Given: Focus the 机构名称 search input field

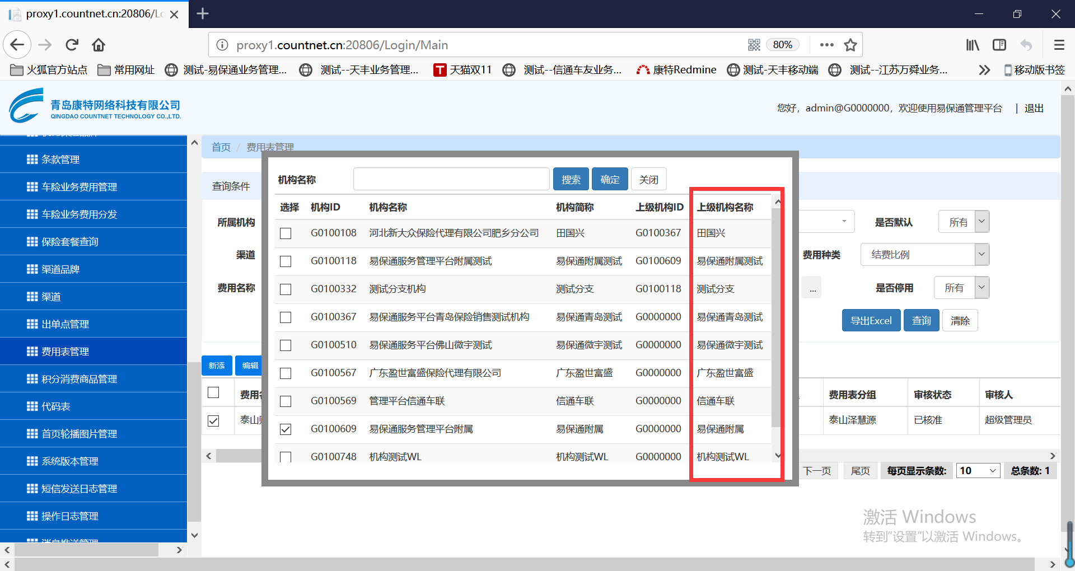Looking at the screenshot, I should pos(451,180).
